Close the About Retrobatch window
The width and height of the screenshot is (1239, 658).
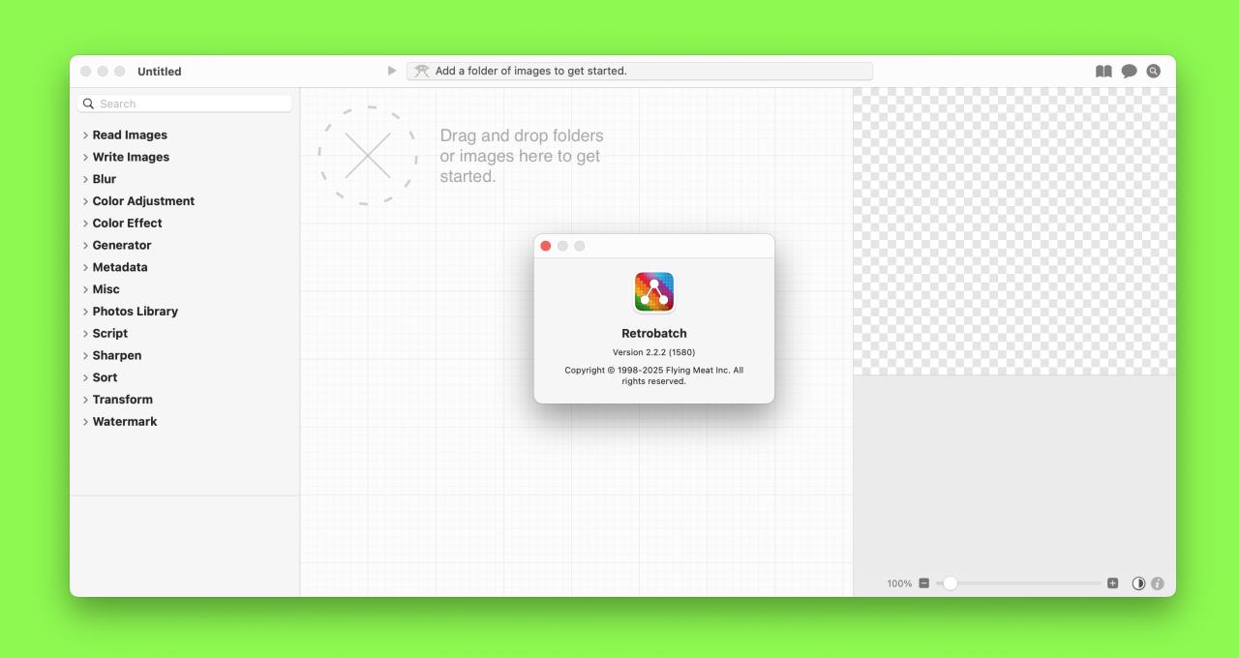click(x=546, y=246)
